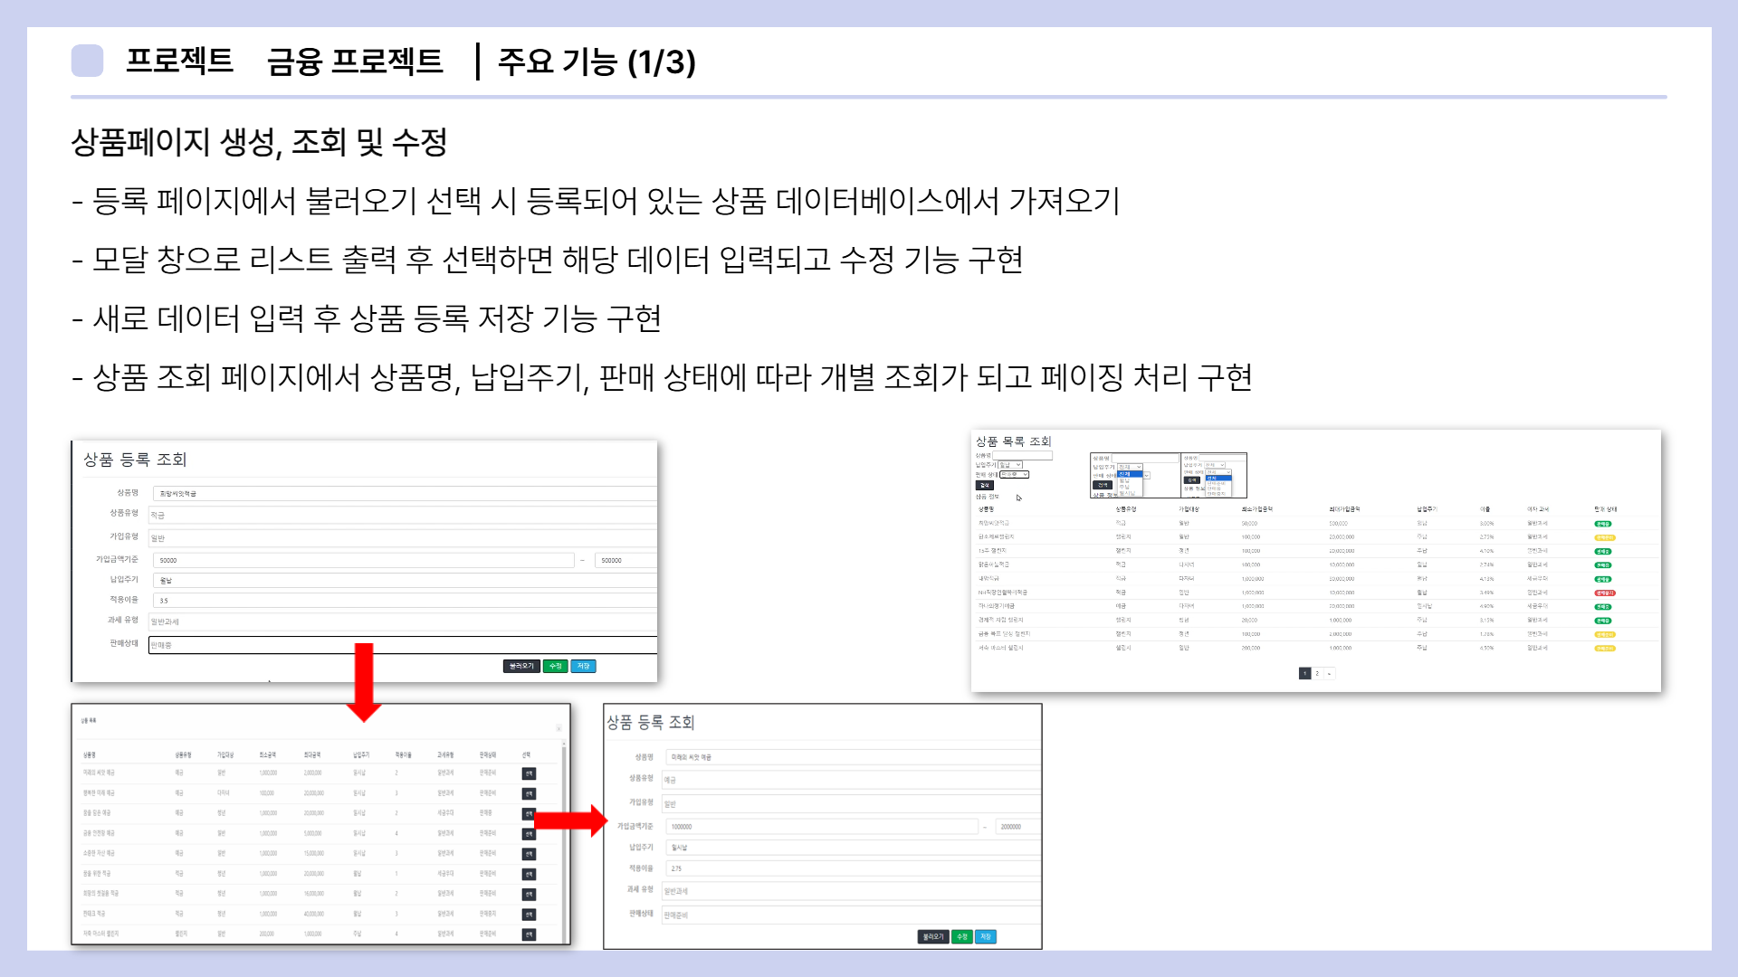
Task: Click 불러오기 button in upper registration form
Action: [x=521, y=666]
